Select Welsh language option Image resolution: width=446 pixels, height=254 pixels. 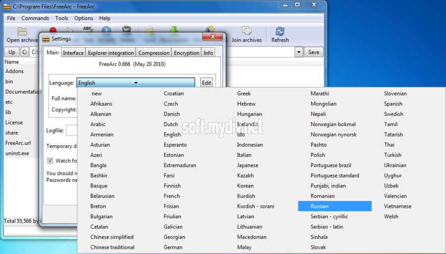click(391, 216)
